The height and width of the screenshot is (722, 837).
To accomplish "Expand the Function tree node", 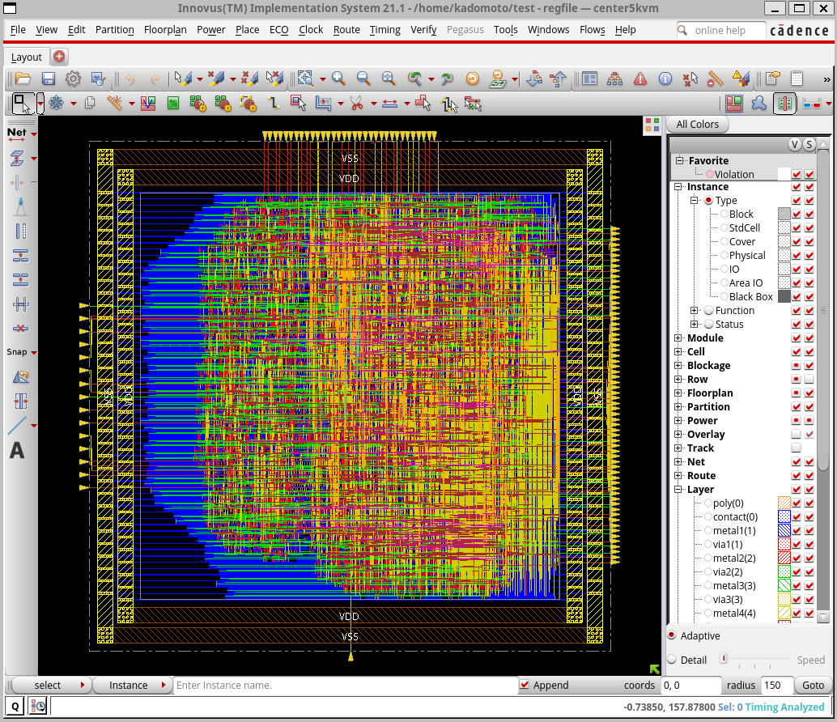I will [694, 310].
